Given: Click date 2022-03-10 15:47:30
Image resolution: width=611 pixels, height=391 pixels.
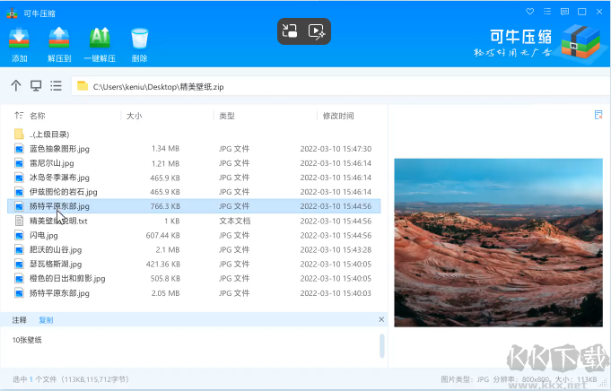Looking at the screenshot, I should tap(336, 149).
